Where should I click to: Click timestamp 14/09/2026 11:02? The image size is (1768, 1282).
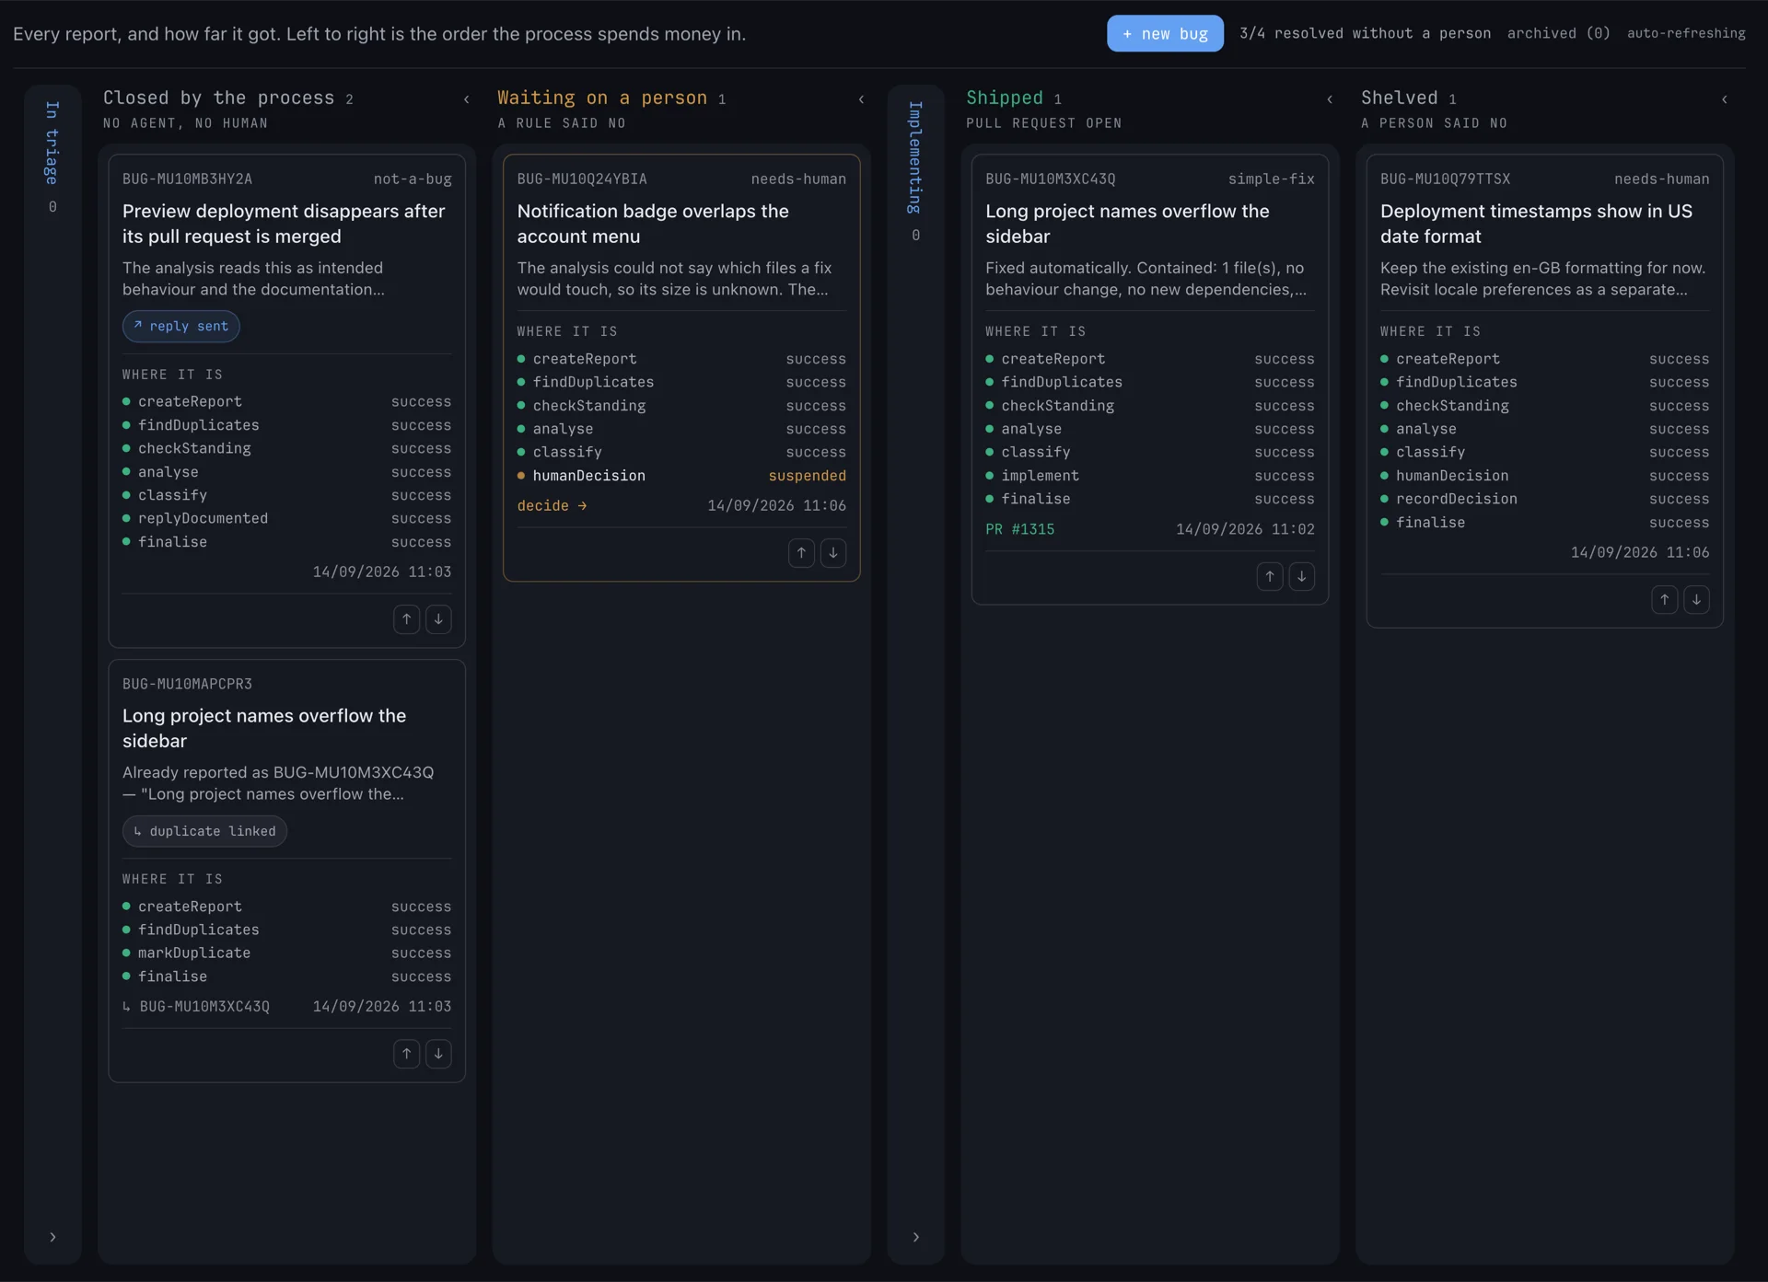click(1245, 529)
